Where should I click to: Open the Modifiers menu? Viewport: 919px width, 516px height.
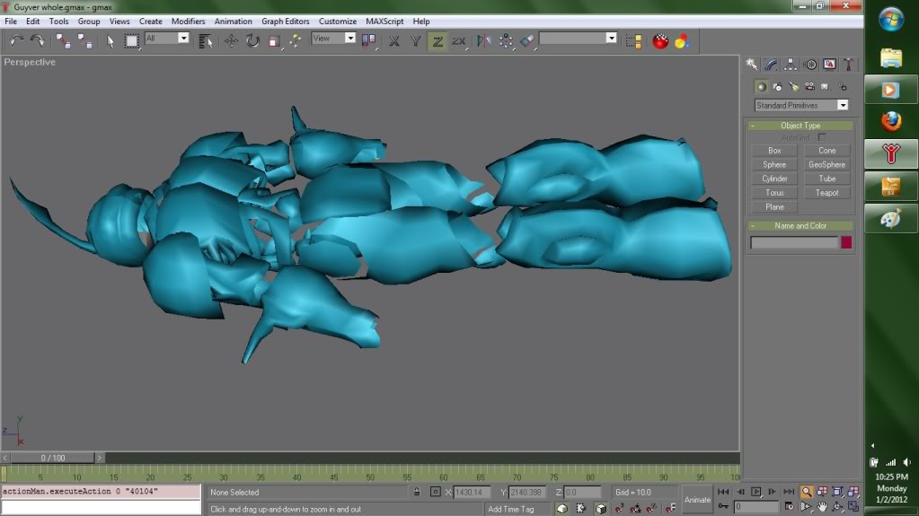tap(188, 21)
